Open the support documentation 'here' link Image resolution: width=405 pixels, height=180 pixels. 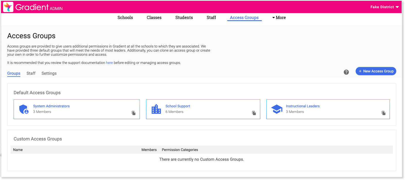point(109,63)
